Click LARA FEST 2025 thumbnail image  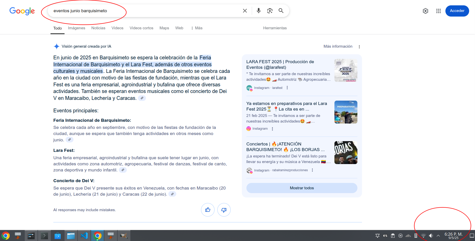coord(346,70)
